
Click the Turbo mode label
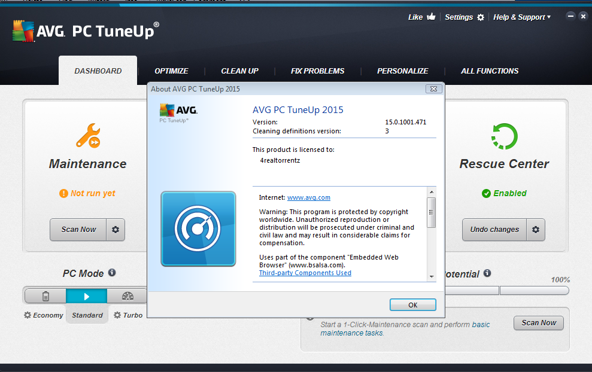pyautogui.click(x=133, y=315)
